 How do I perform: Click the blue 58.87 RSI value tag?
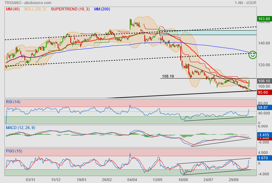(x=264, y=108)
